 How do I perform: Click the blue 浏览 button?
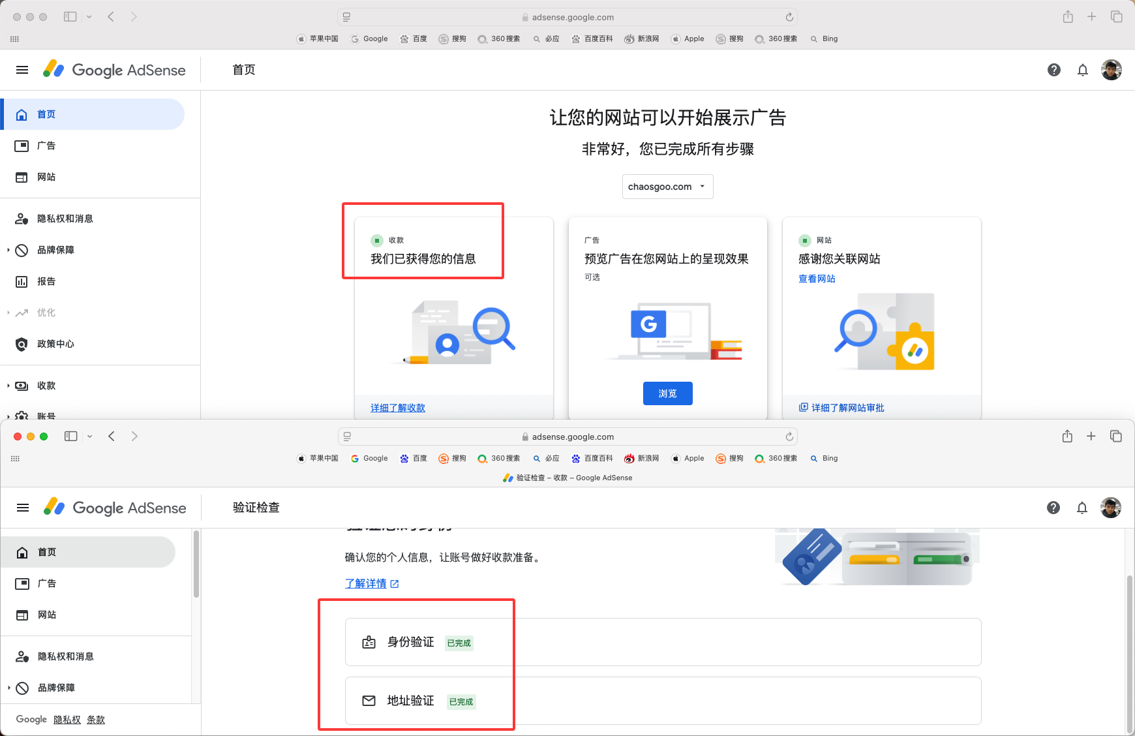(x=667, y=393)
